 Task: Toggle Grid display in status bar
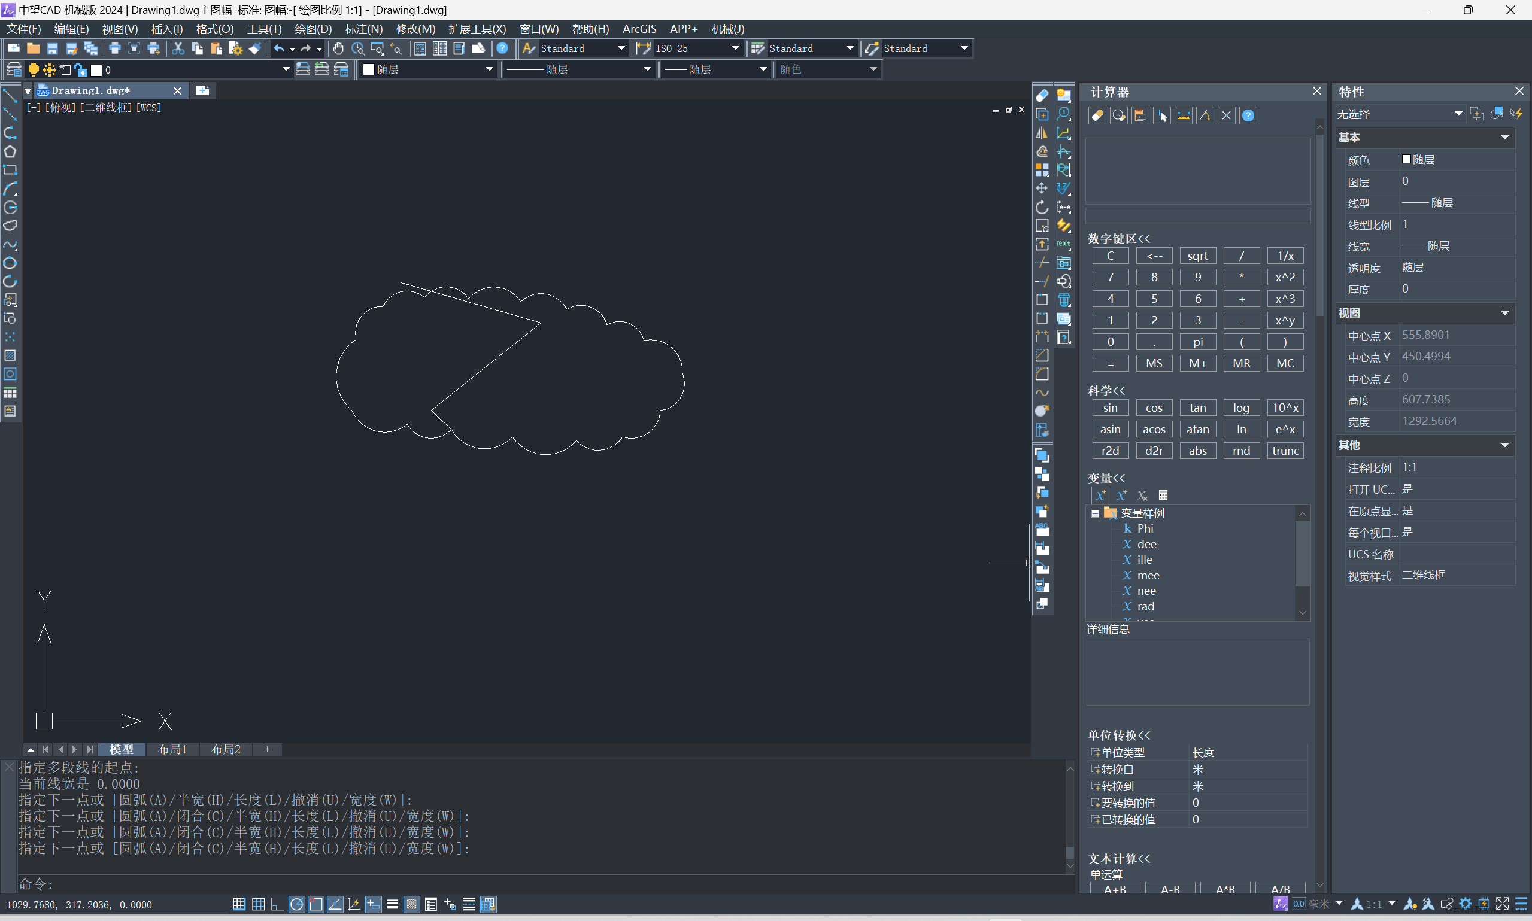coord(258,904)
